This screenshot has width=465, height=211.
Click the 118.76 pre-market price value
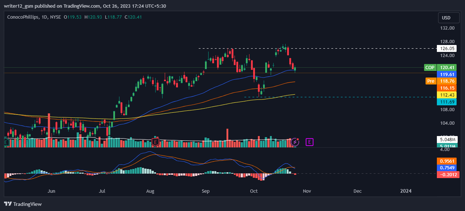coord(446,81)
